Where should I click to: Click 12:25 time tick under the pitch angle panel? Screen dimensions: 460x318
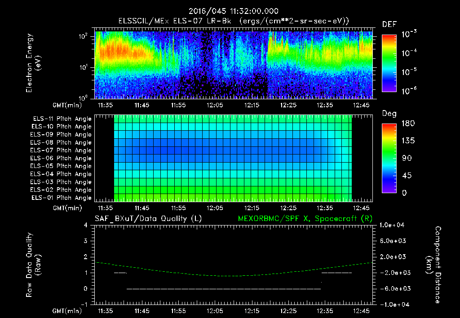(288, 208)
